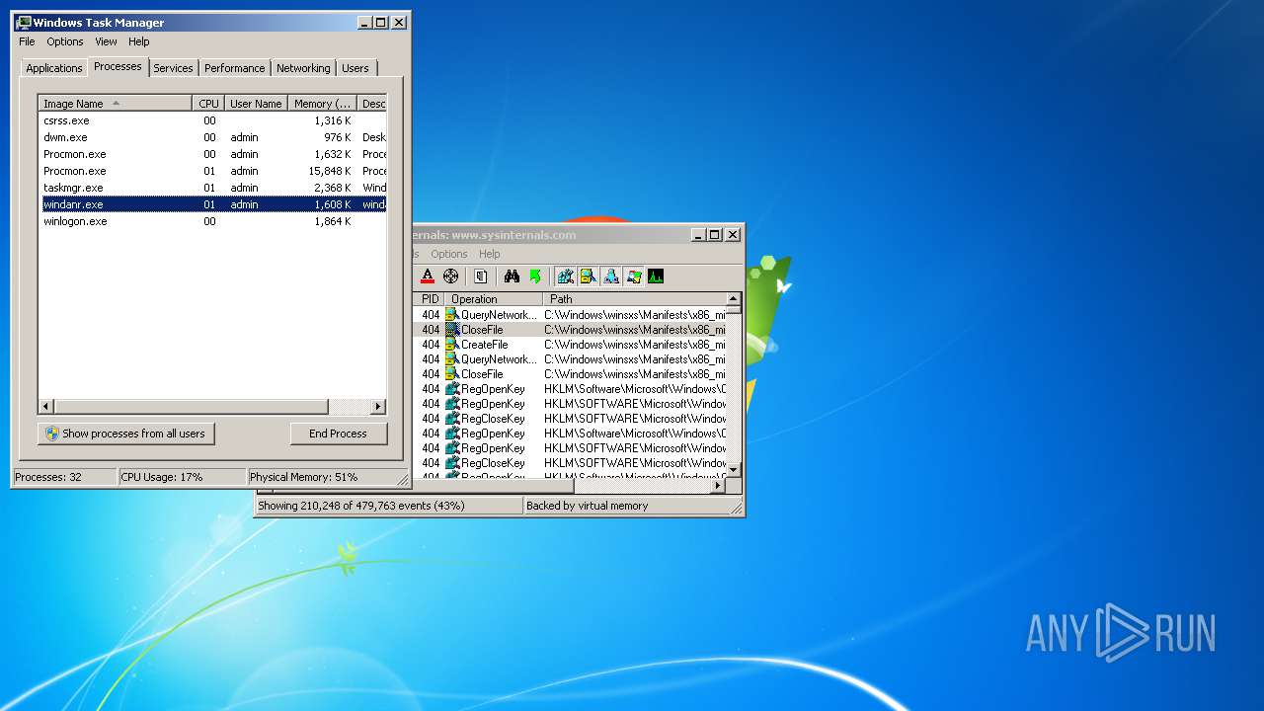This screenshot has height=711, width=1264.
Task: Click the Procmon event list's scroll-down arrow
Action: click(734, 470)
